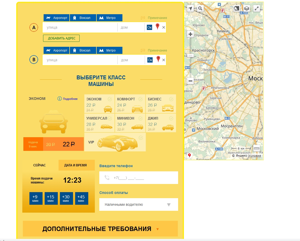Open the payment method dropdown Наличными водителю
Image resolution: width=300 pixels, height=241 pixels.
pyautogui.click(x=138, y=204)
